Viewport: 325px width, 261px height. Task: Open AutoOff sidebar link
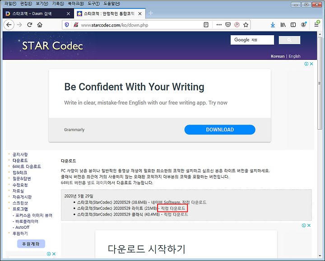22,227
